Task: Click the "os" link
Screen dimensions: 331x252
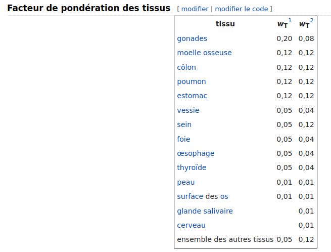Action: point(224,196)
